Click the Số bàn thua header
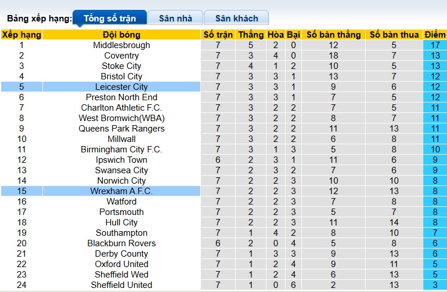 [394, 35]
